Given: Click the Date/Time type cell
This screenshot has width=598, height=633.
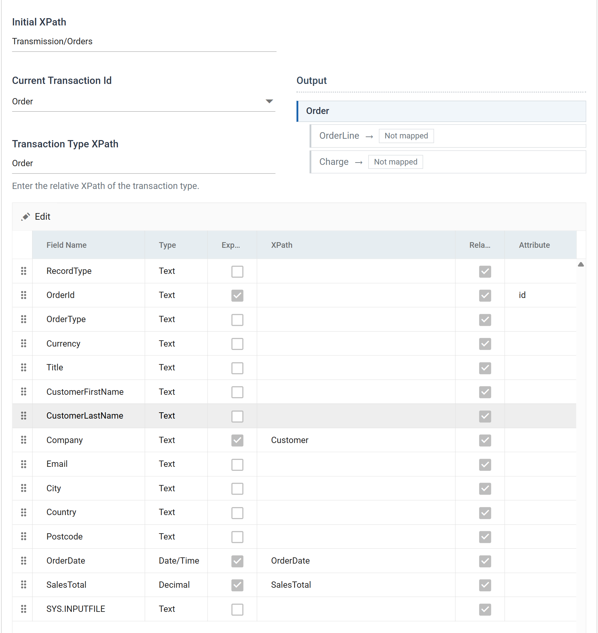Looking at the screenshot, I should pyautogui.click(x=176, y=561).
